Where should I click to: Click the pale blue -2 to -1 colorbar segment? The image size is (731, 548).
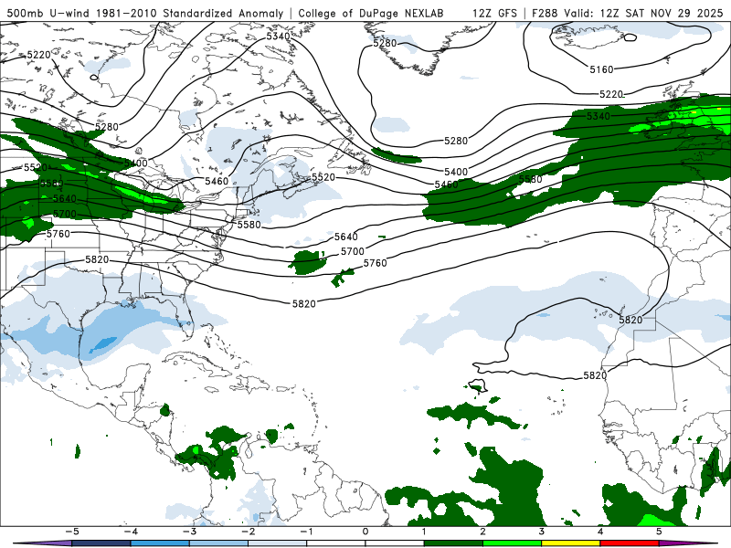(x=278, y=543)
